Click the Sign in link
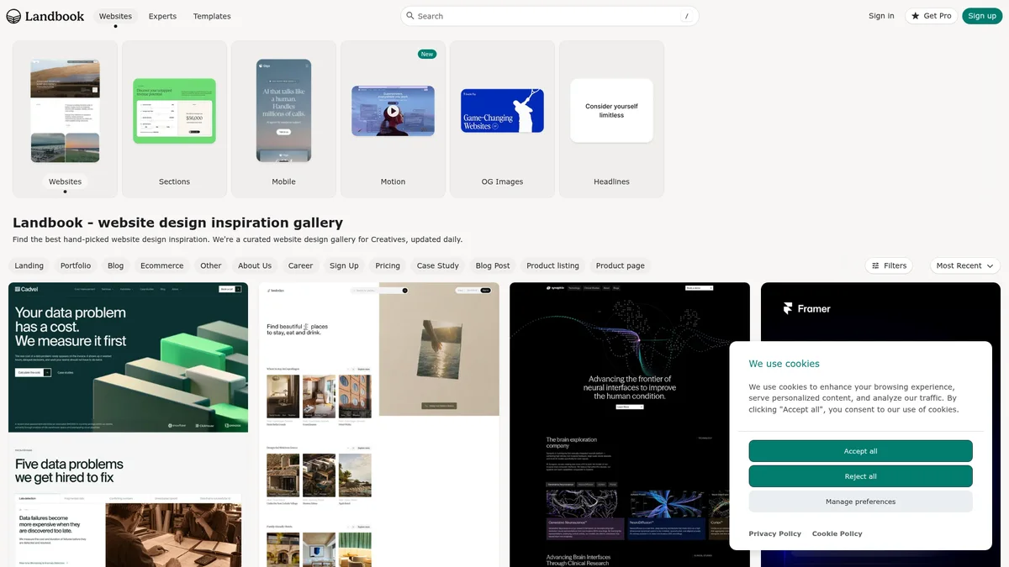 [881, 16]
